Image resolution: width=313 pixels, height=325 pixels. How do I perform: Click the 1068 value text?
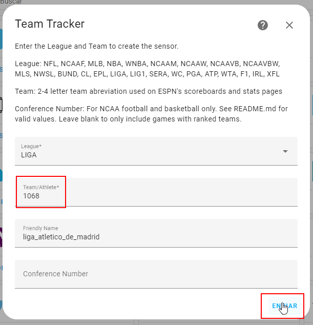tap(31, 196)
